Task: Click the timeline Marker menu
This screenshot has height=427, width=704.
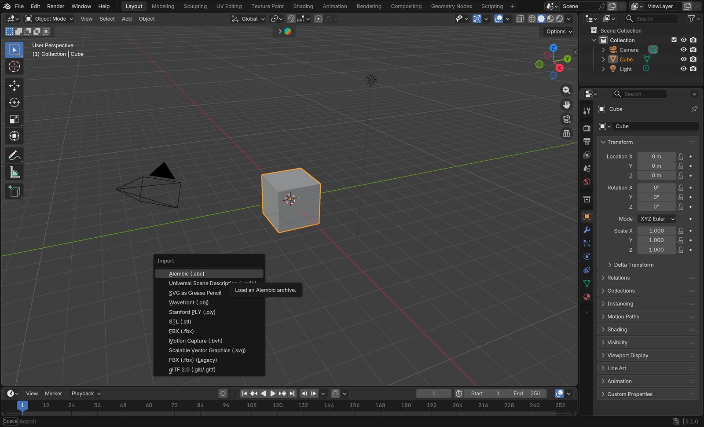Action: 53,394
